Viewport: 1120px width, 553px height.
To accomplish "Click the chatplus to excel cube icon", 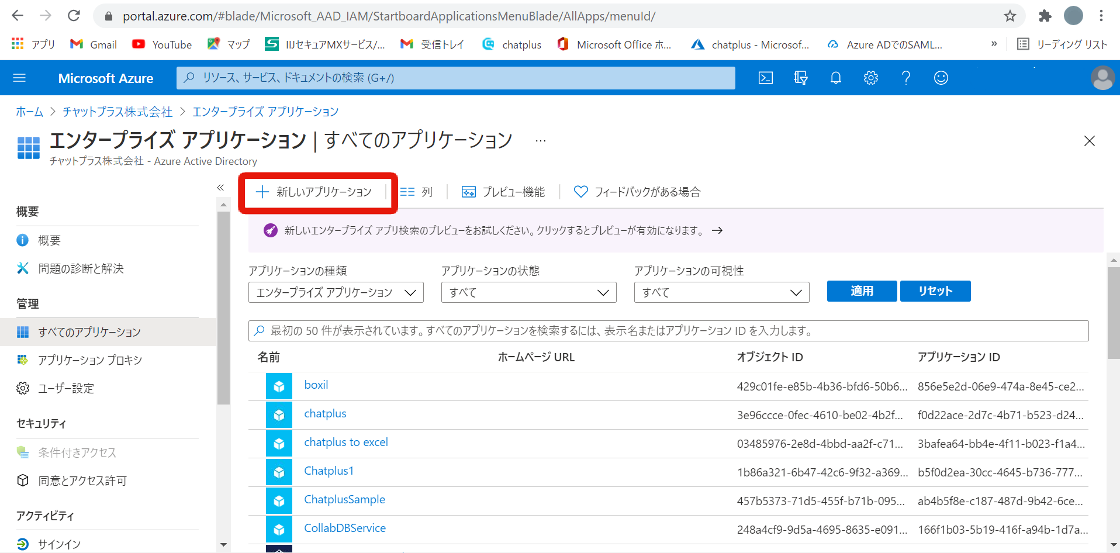I will (279, 444).
